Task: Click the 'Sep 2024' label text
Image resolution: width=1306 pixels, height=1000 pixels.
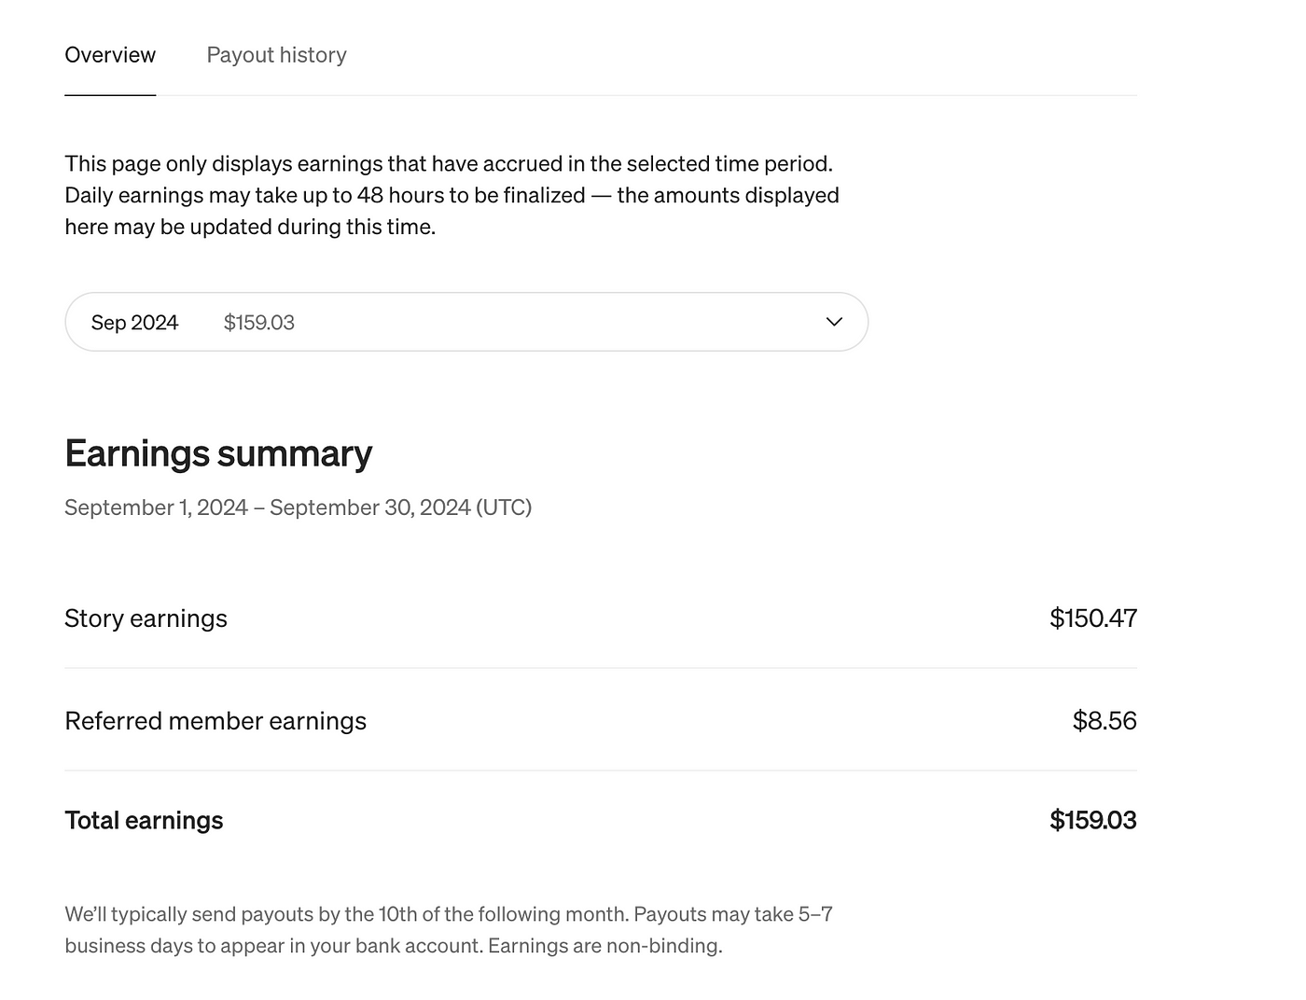Action: [x=134, y=323]
